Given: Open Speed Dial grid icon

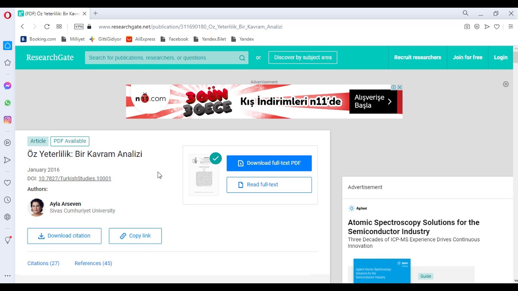Looking at the screenshot, I should click(59, 27).
